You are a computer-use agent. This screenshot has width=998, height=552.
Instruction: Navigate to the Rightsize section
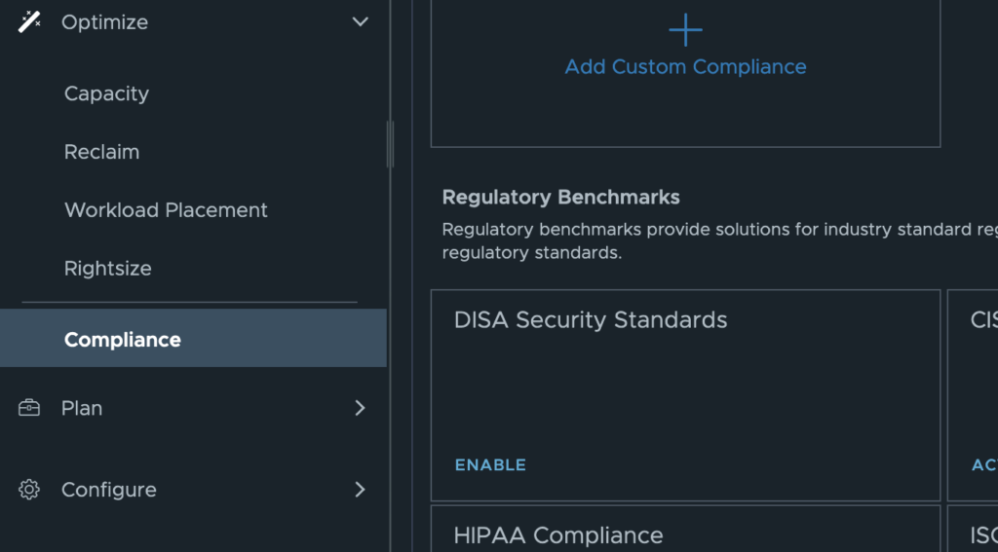[107, 269]
